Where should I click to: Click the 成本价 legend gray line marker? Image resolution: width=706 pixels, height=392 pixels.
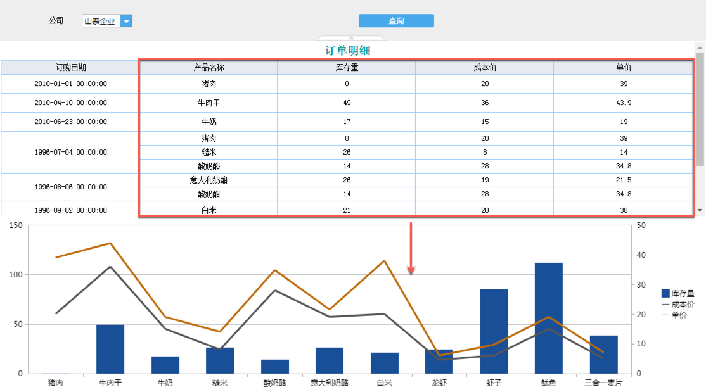click(x=665, y=305)
